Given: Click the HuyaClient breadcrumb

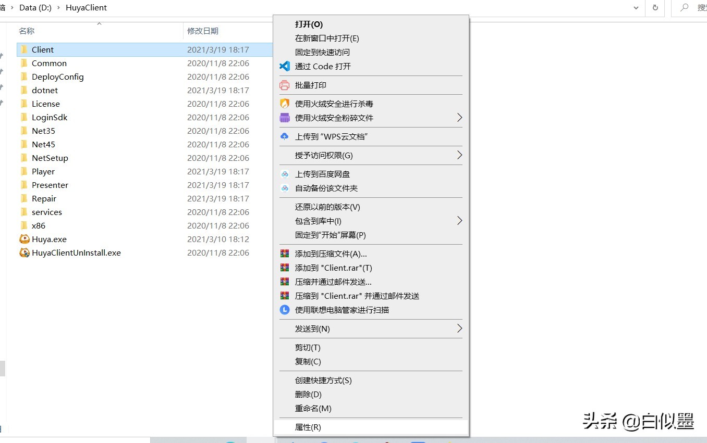Looking at the screenshot, I should pyautogui.click(x=86, y=8).
